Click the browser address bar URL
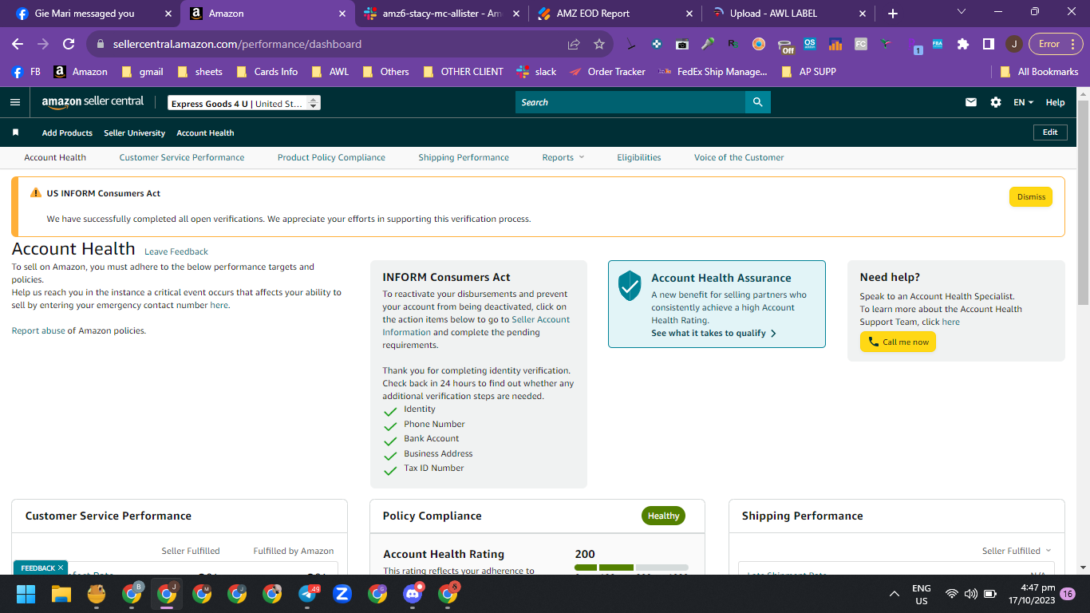This screenshot has width=1090, height=613. [x=237, y=44]
